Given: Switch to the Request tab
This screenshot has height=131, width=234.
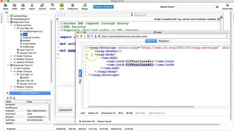Looking at the screenshot, I should coord(151,41).
